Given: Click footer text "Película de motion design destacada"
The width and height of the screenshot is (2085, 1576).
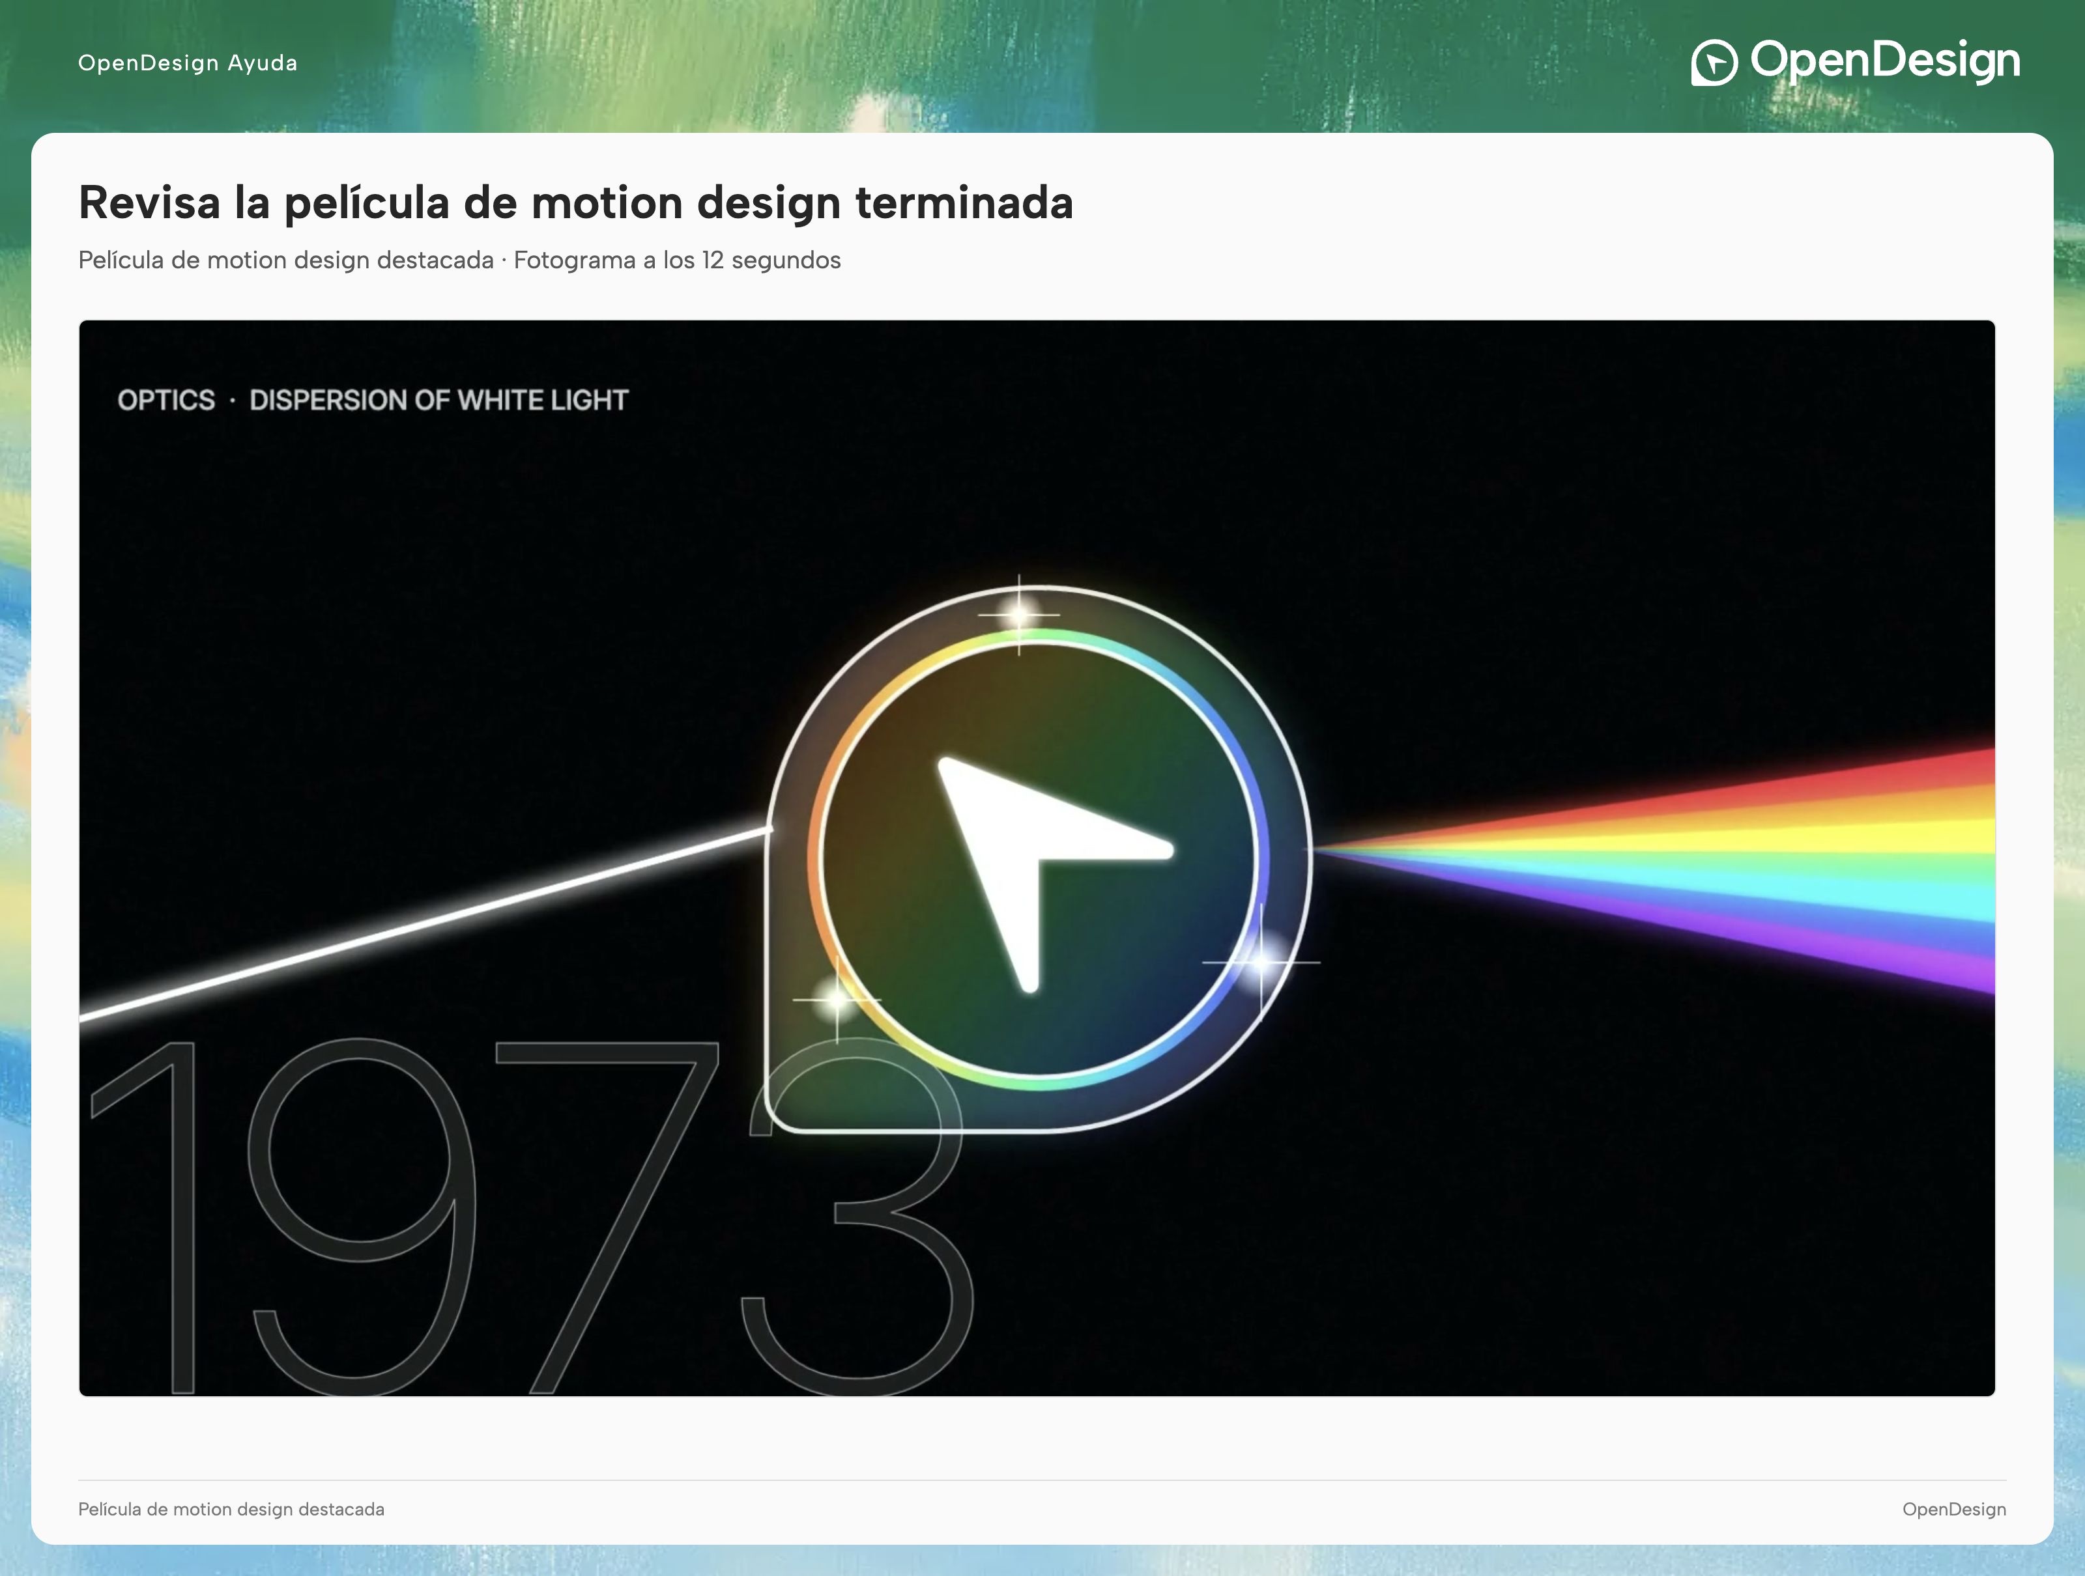Looking at the screenshot, I should click(231, 1509).
